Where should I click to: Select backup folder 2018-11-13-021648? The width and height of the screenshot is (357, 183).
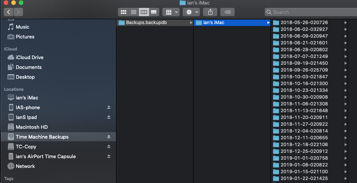tap(310, 111)
